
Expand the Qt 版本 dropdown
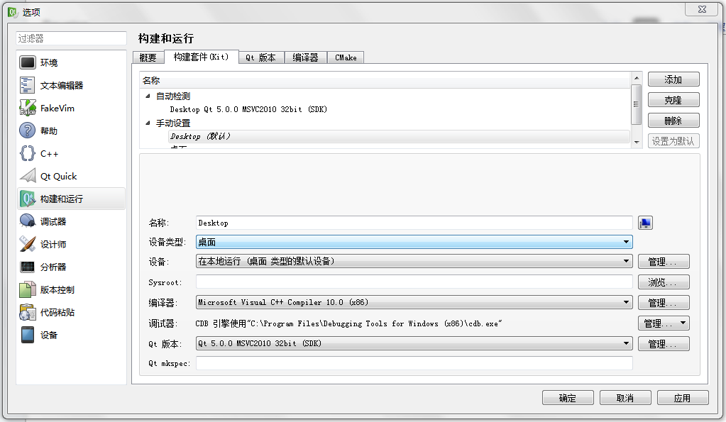click(414, 343)
